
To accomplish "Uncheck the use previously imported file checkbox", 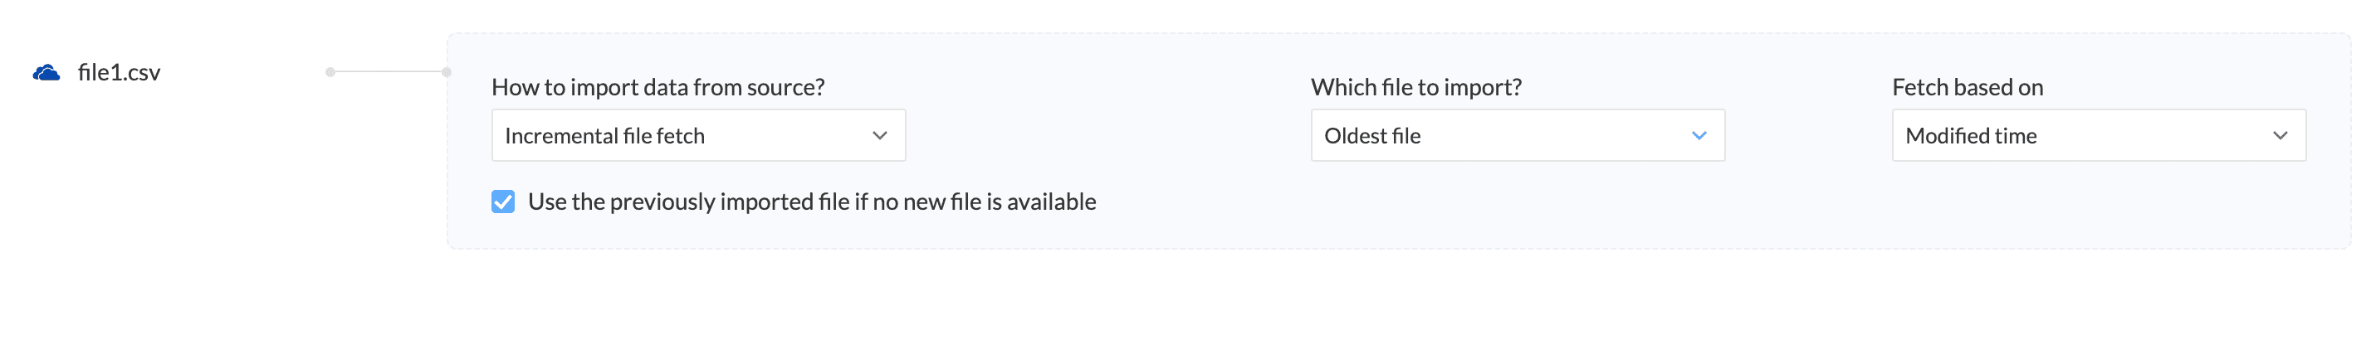I will tap(502, 202).
